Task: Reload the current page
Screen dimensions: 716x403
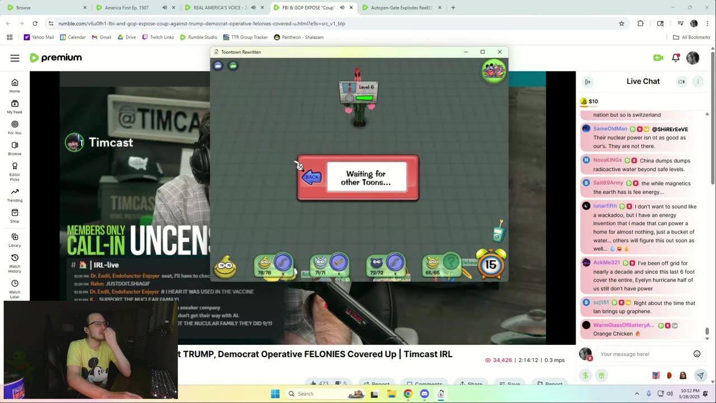Action: [35, 24]
